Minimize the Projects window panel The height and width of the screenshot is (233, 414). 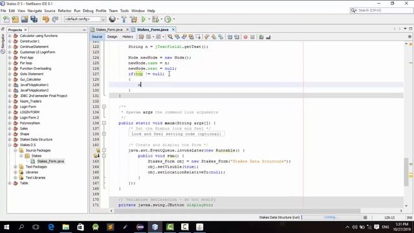[84, 30]
